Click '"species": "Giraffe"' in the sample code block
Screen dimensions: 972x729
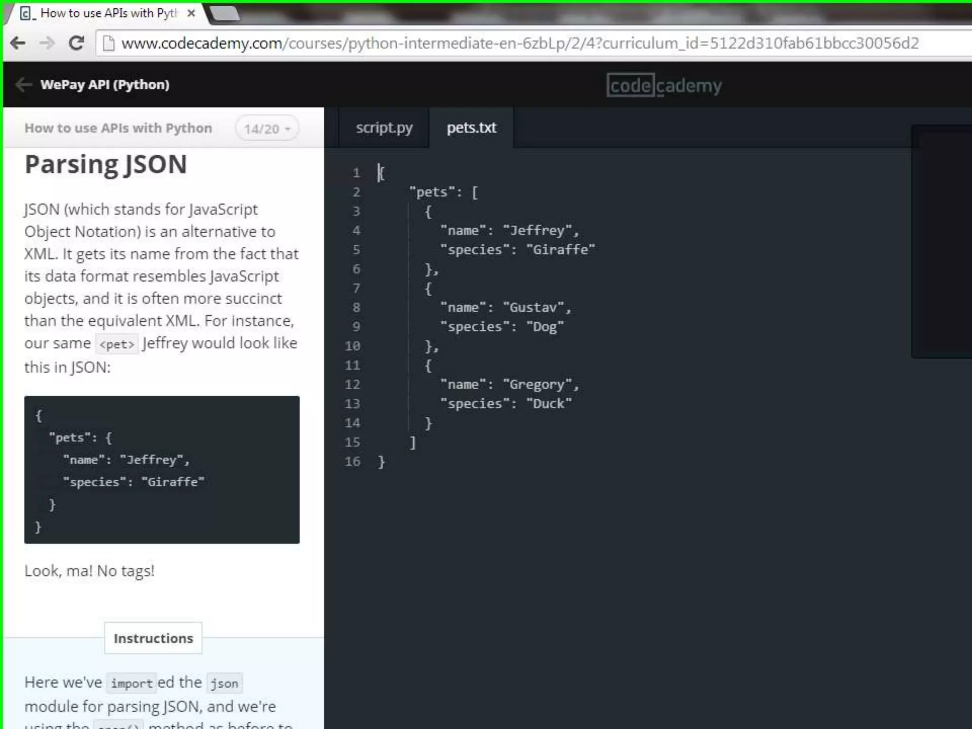pos(134,482)
